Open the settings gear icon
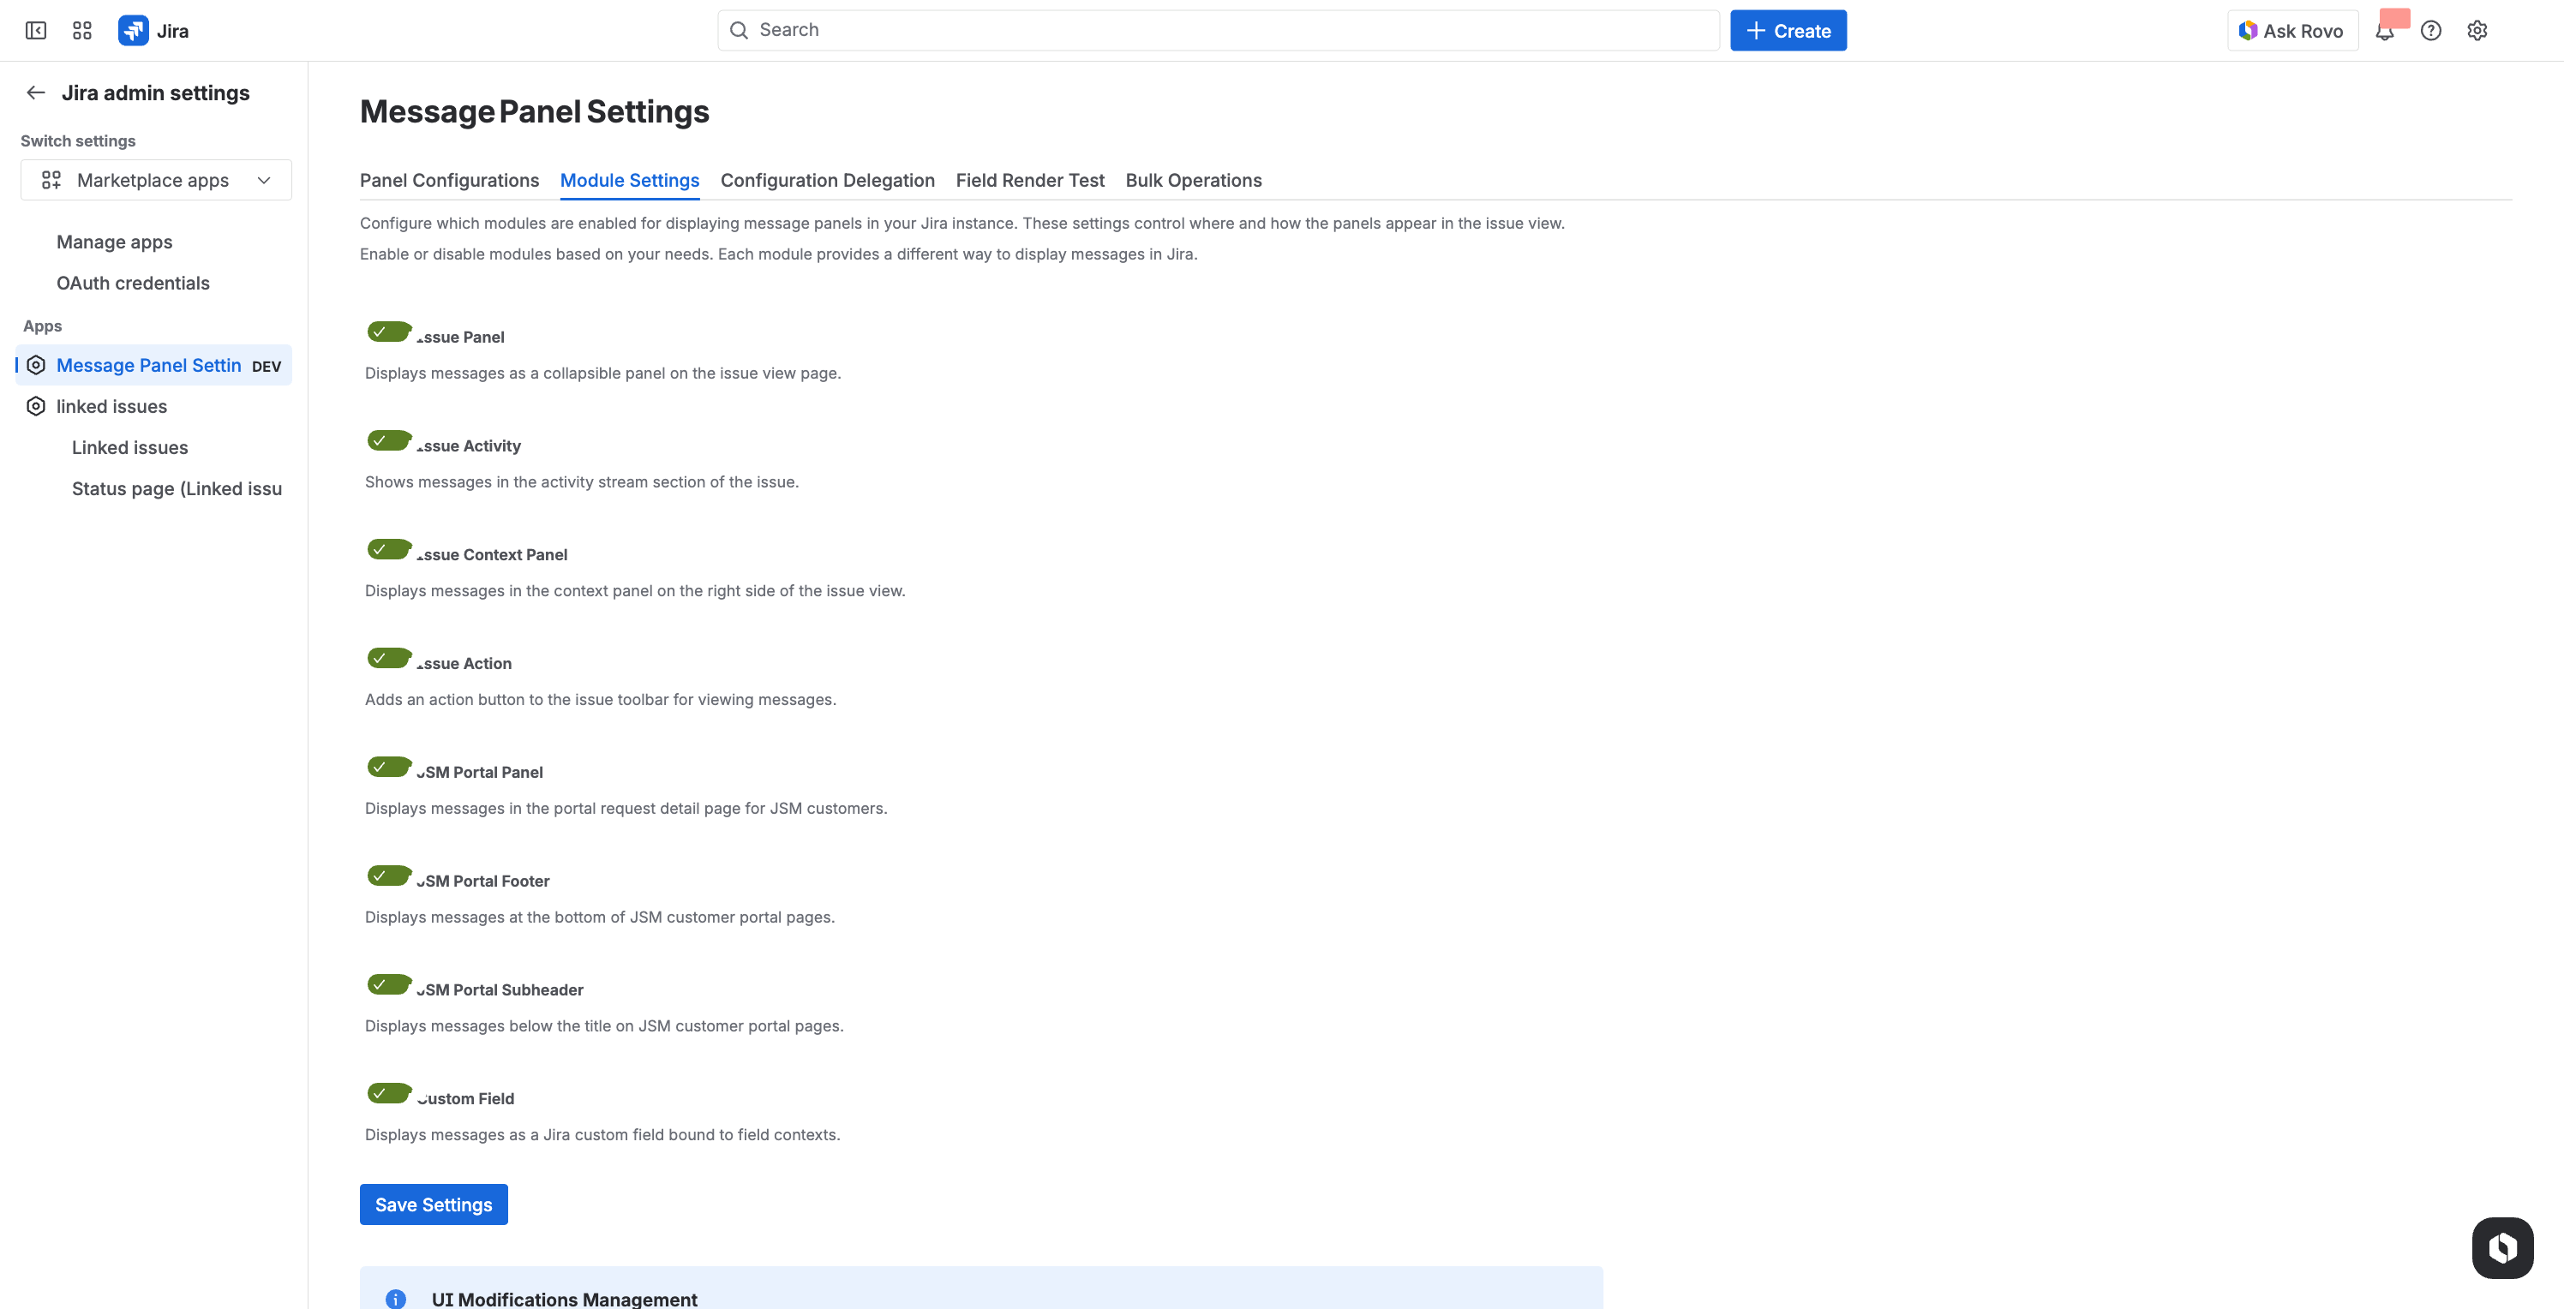This screenshot has height=1309, width=2564. click(2477, 30)
